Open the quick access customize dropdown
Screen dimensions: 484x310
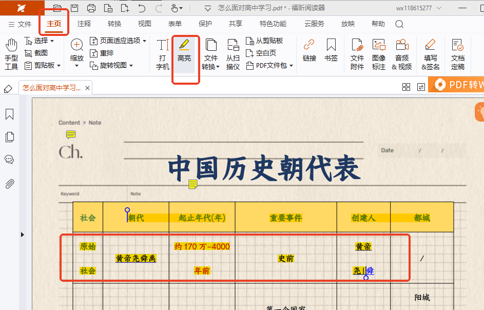(208, 8)
